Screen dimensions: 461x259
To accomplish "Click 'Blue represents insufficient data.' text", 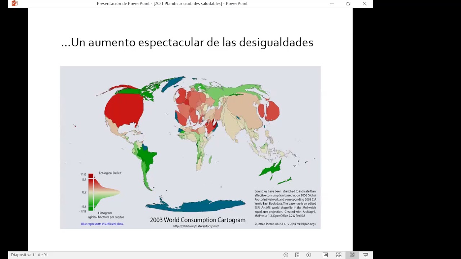I will pyautogui.click(x=102, y=224).
